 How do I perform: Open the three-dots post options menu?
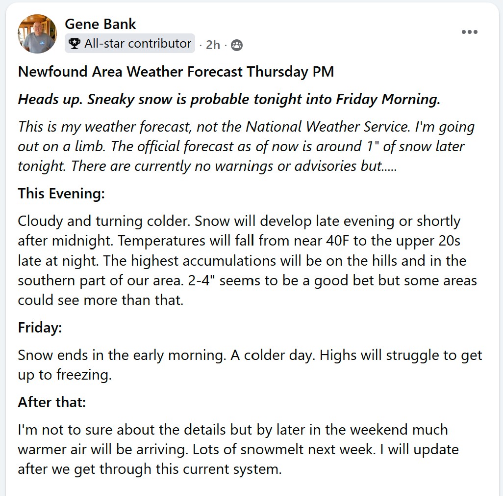pos(469,32)
